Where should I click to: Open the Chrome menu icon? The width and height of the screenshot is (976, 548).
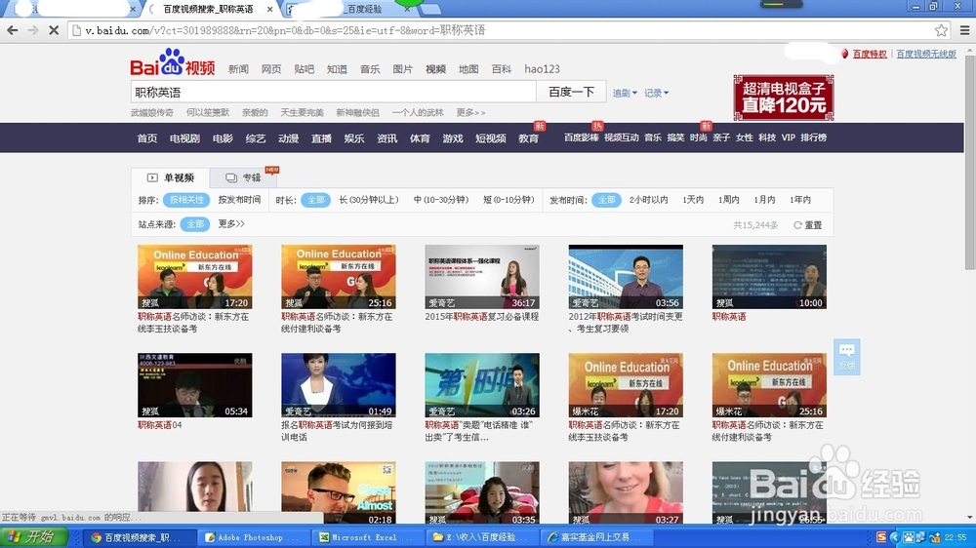coord(965,30)
